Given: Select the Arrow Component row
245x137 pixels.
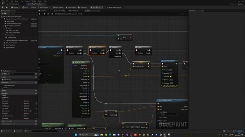Looking at the screenshot, I should tap(14, 24).
